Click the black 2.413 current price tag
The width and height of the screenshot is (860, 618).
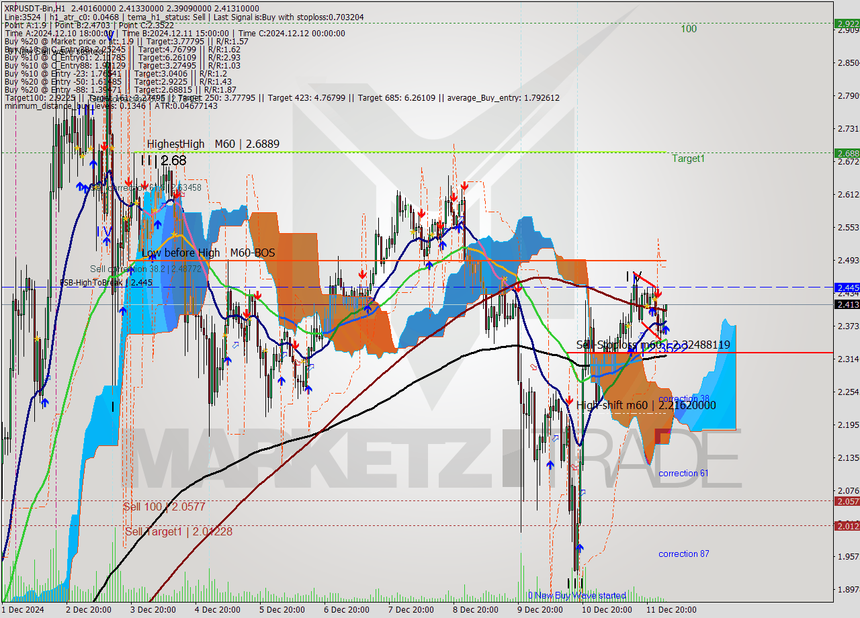tap(847, 305)
